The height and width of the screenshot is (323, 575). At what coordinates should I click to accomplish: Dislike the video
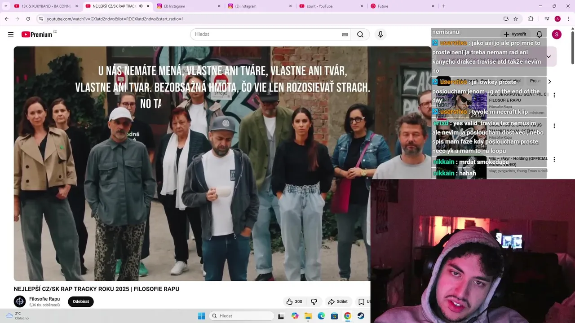314,301
